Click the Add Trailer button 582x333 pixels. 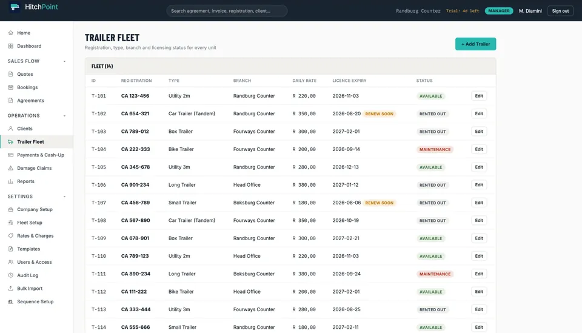click(475, 44)
